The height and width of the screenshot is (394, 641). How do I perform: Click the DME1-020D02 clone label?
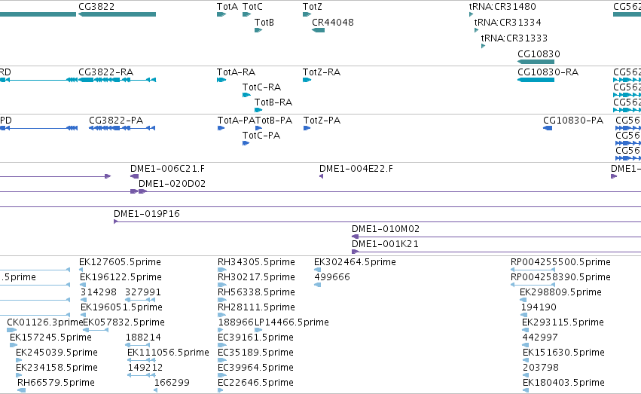click(x=172, y=184)
